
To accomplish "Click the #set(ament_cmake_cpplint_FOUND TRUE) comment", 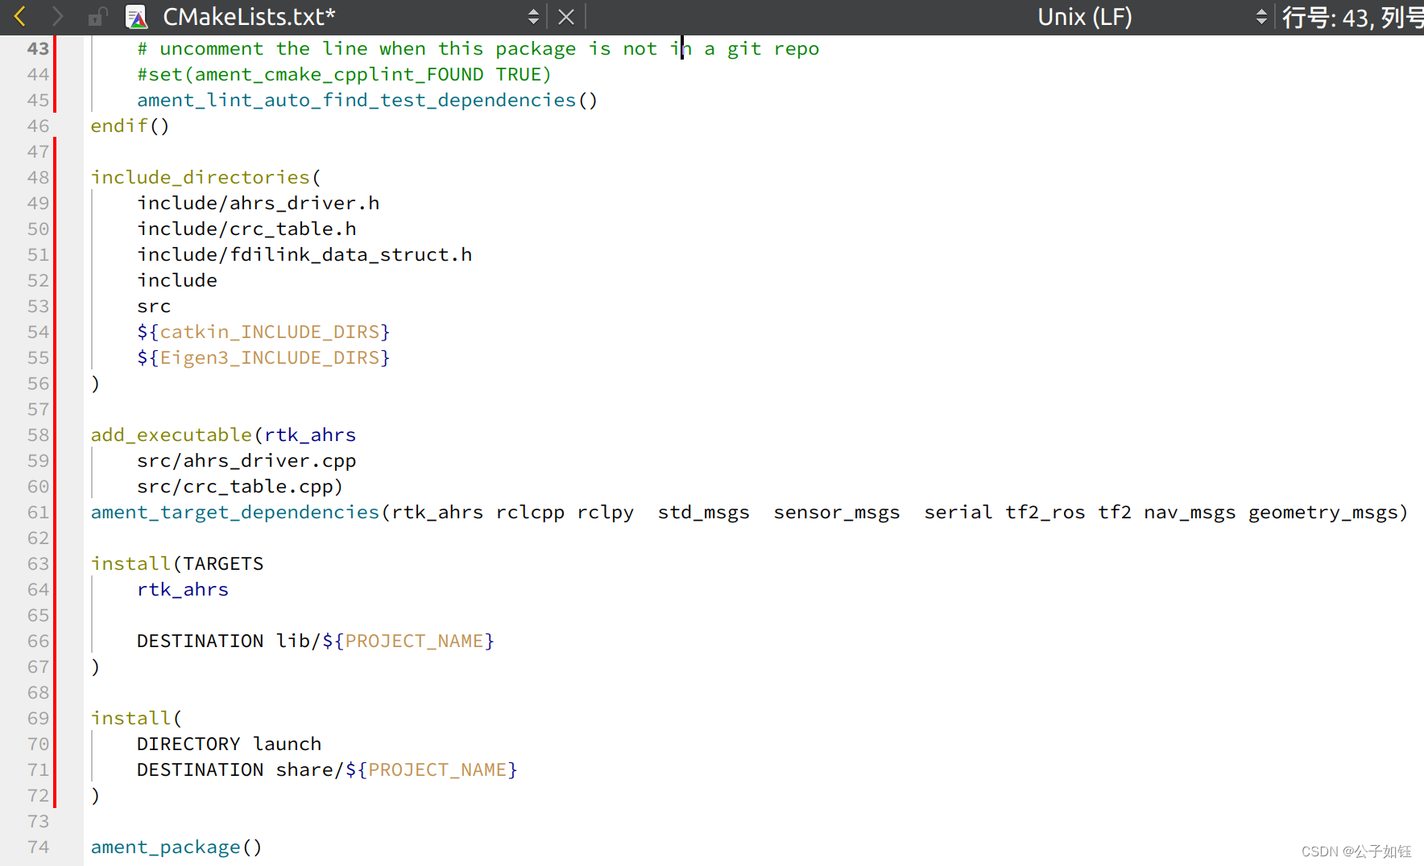I will [344, 74].
